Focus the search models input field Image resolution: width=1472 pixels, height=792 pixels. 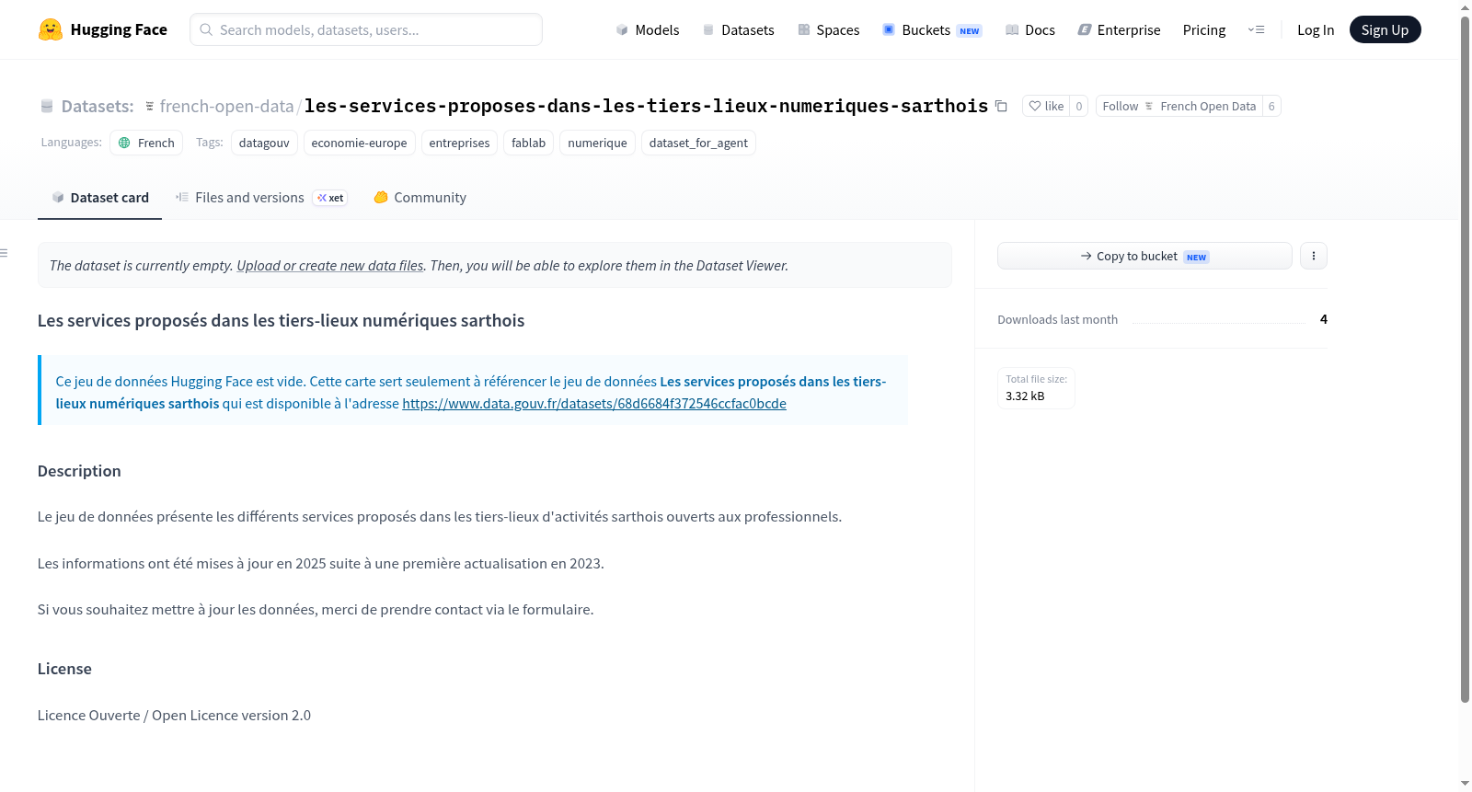(366, 29)
